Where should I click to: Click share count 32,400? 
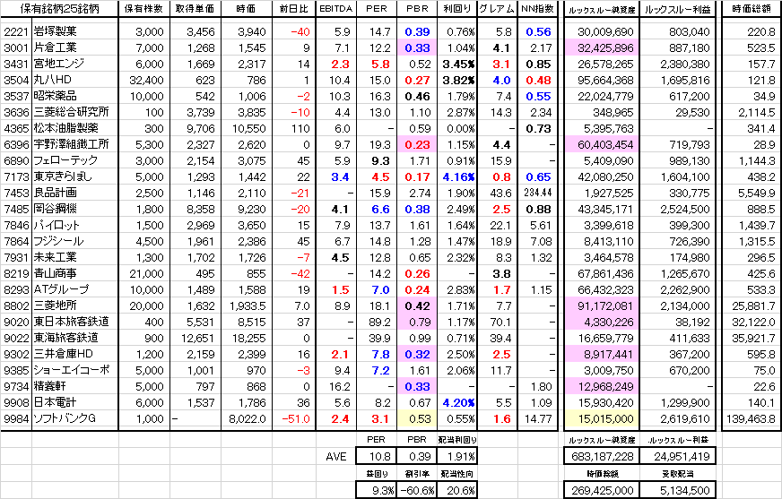146,80
